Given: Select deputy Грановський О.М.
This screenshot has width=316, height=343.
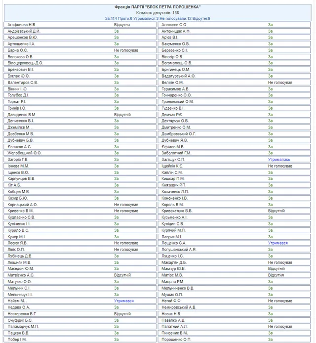Looking at the screenshot, I should pyautogui.click(x=177, y=102).
